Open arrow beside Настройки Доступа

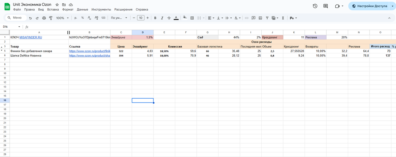click(393, 6)
